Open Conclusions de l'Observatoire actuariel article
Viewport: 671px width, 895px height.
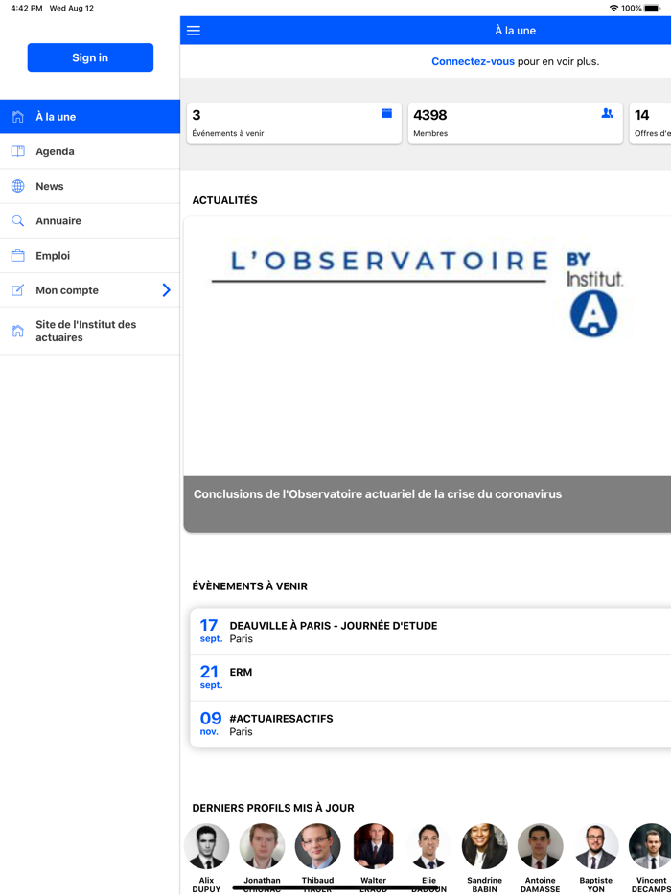pos(428,504)
